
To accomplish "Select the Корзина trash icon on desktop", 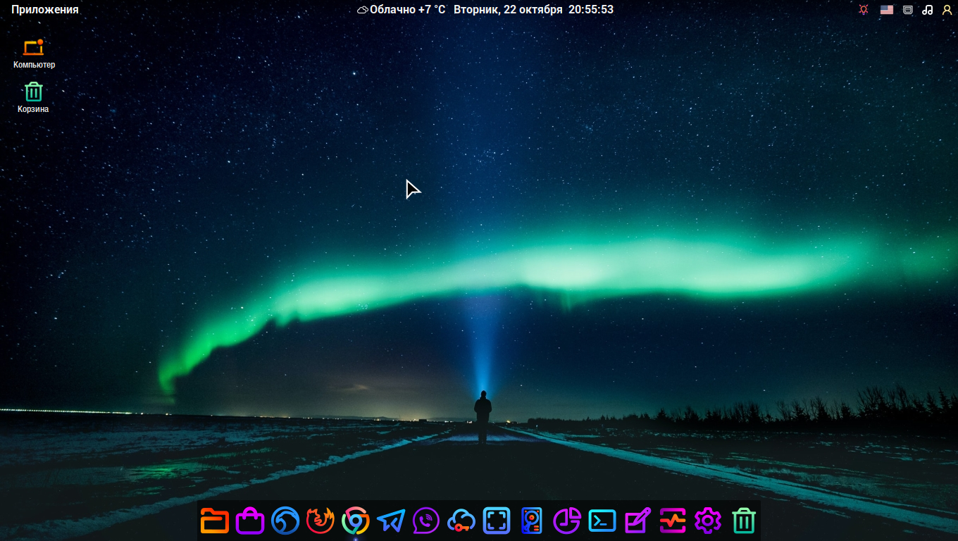I will (x=33, y=98).
